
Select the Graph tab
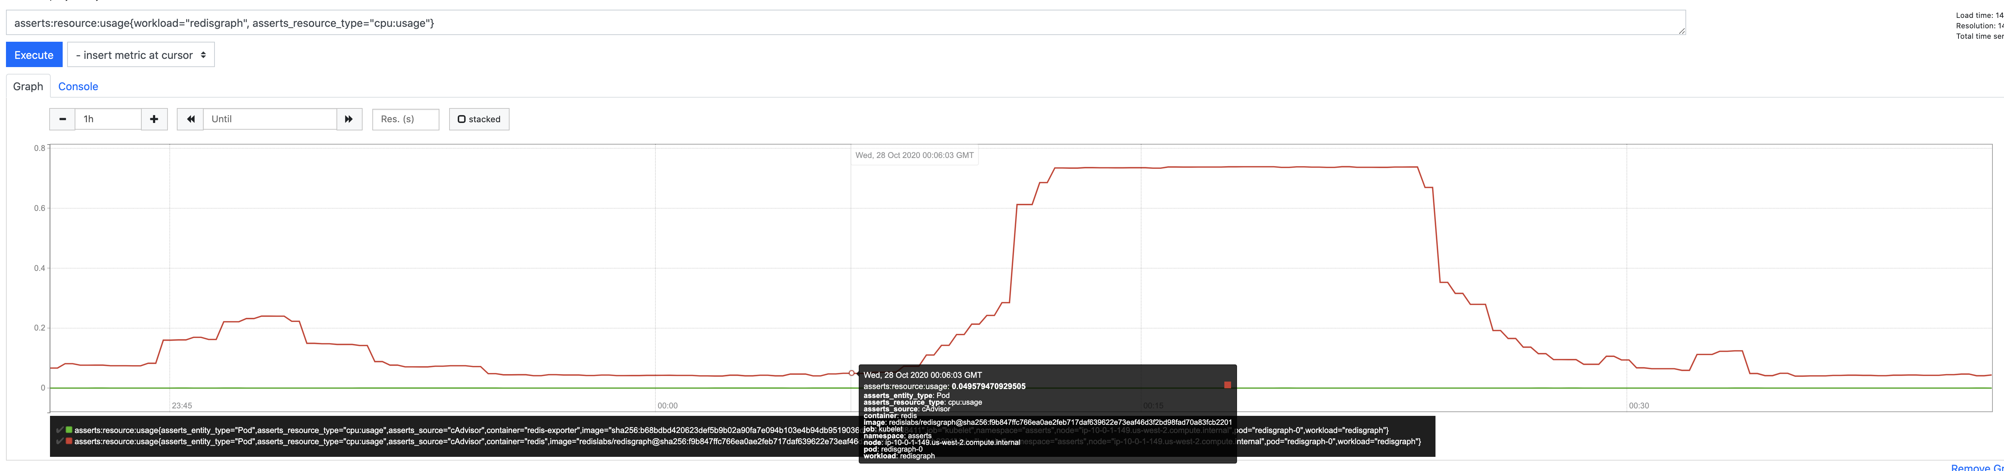(27, 86)
